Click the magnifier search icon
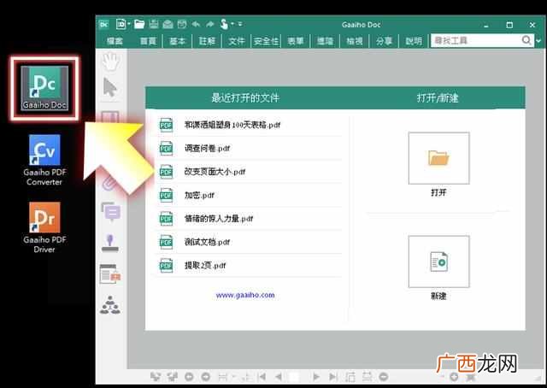Viewport: 547px width, 388px height. tap(526, 40)
